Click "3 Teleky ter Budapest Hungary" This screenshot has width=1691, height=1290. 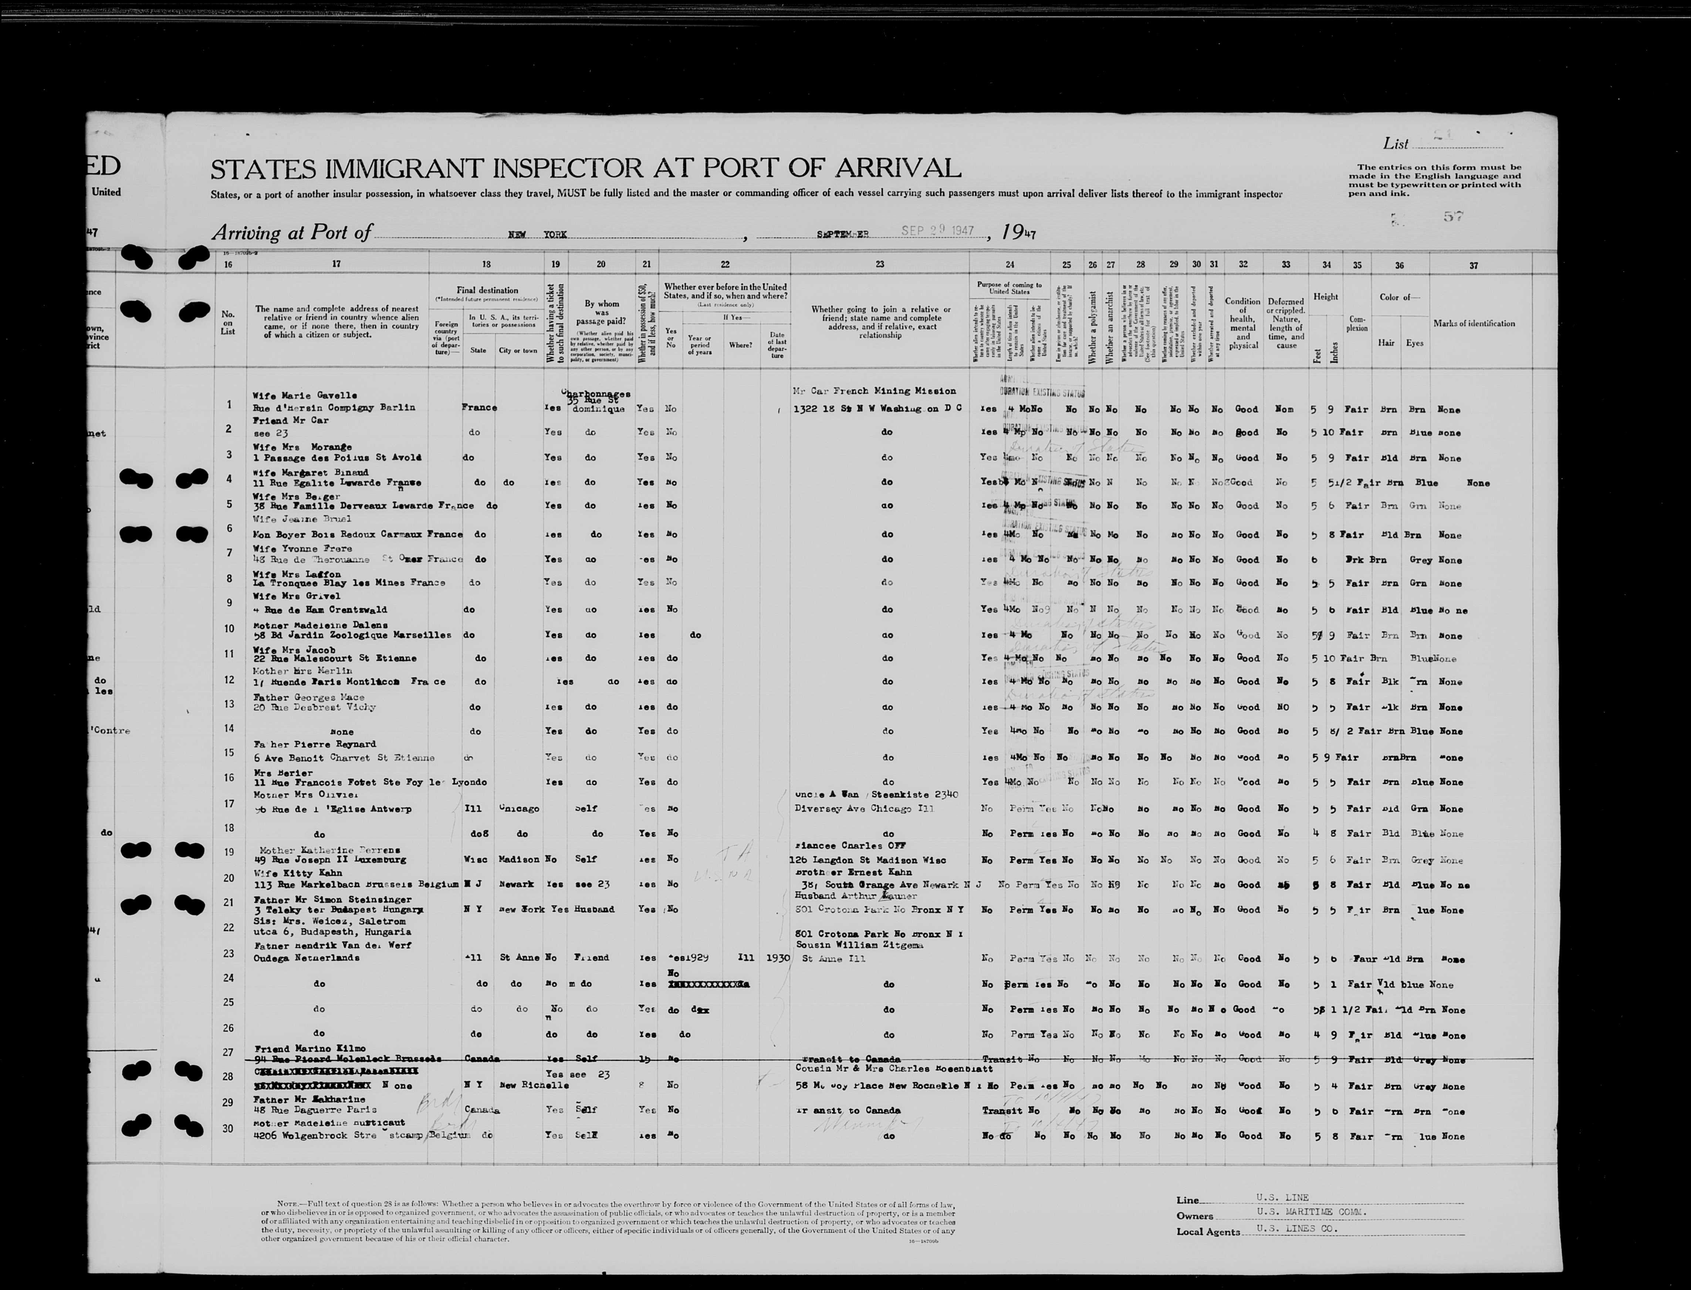pos(338,910)
